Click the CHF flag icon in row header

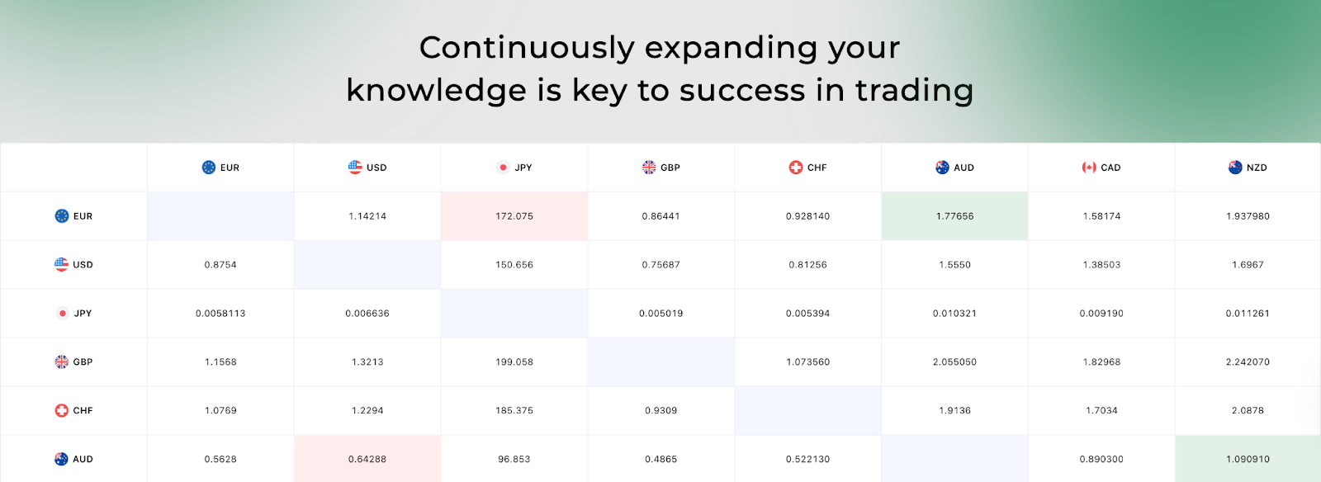point(62,411)
